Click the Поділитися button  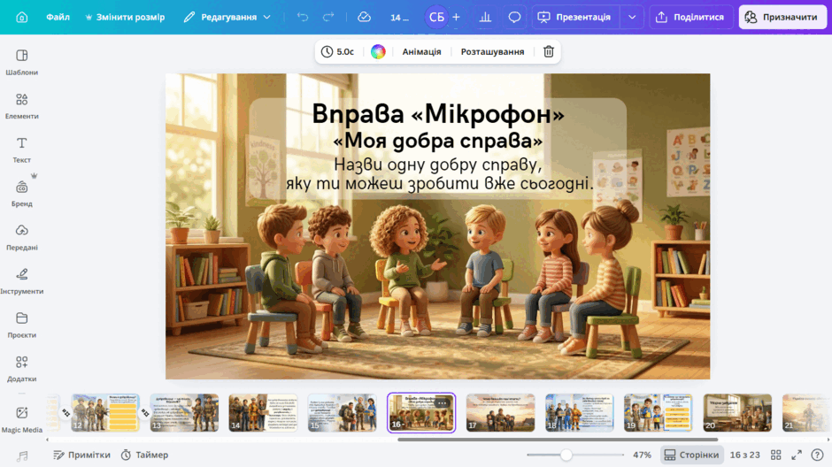[x=690, y=17]
